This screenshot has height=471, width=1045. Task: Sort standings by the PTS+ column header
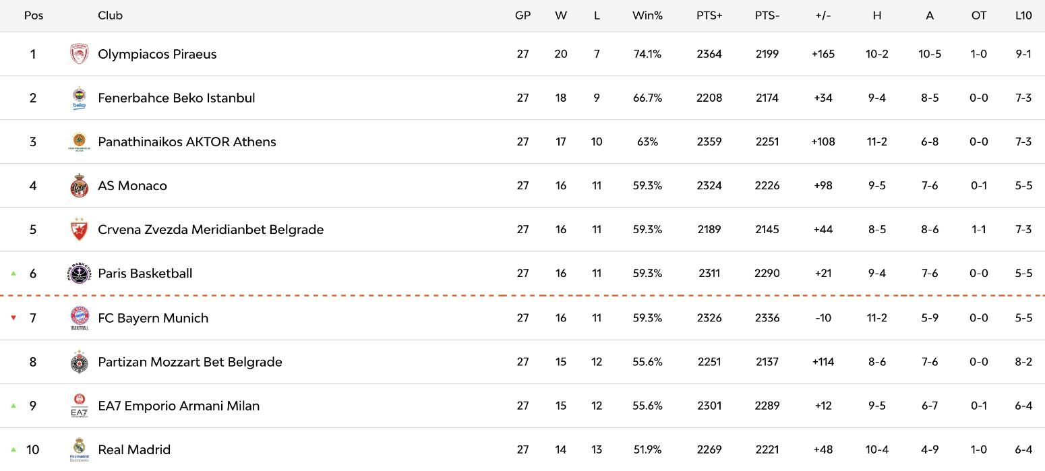pos(709,15)
